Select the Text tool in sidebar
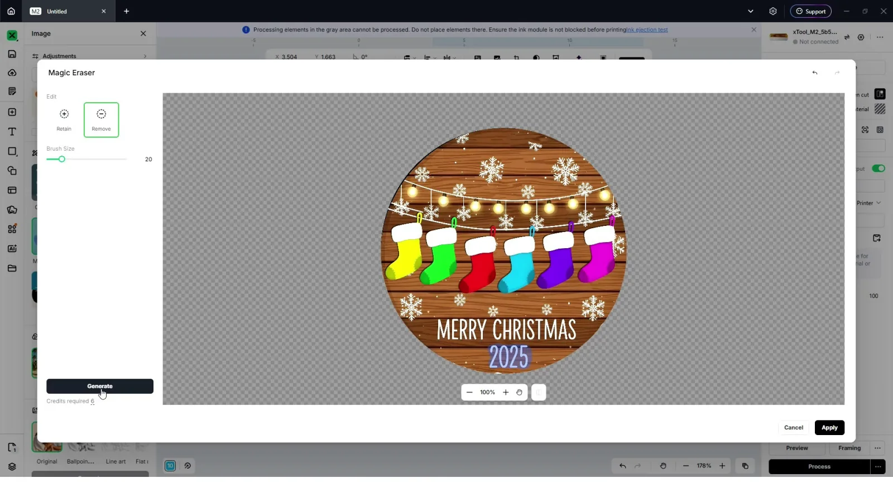Screen dimensions: 893x502 (12, 132)
